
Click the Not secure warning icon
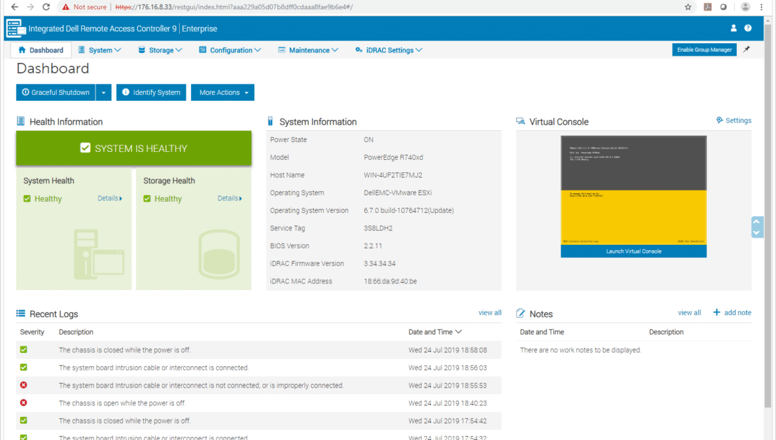tap(66, 7)
